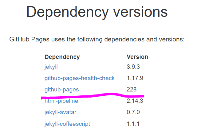197x131 pixels.
Task: Open the jekyll-avatar link
Action: [60, 112]
